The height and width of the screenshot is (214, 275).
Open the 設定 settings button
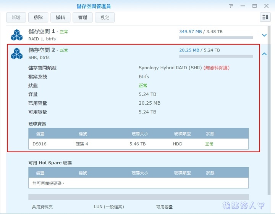coord(105,18)
